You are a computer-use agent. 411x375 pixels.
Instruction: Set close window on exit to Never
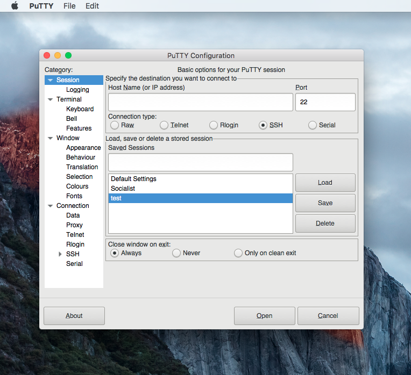coord(176,253)
